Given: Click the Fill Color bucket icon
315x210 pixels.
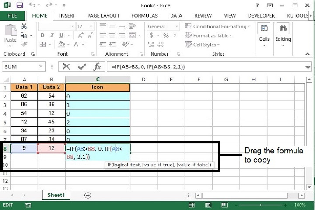Looking at the screenshot, I should (x=62, y=44).
